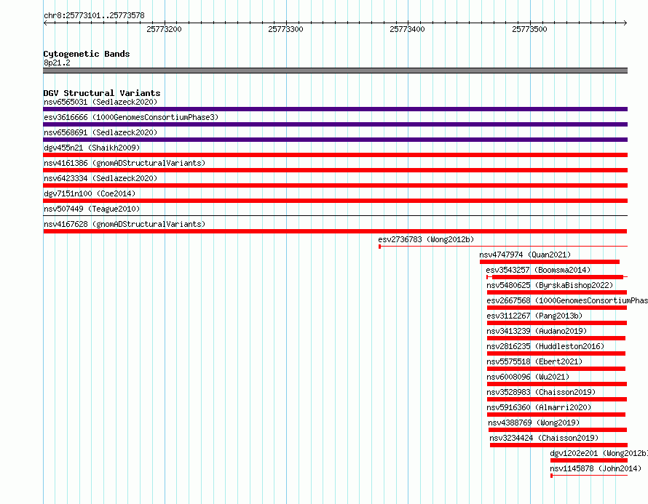Screen dimensions: 648x504
Task: Open nsv2816235 (Huddleston2016) variant
Action: [x=545, y=346]
